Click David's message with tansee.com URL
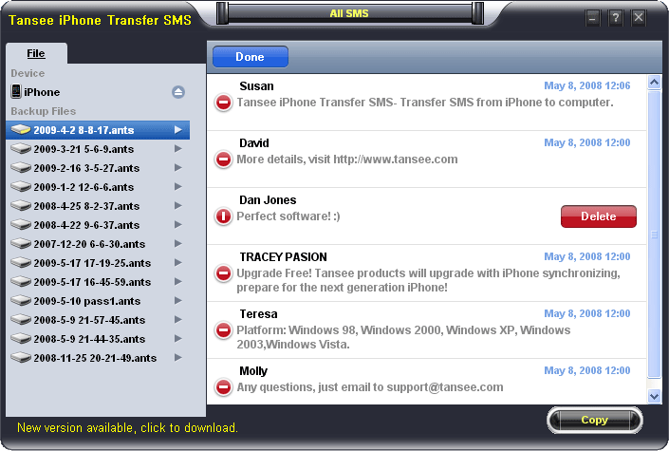This screenshot has width=669, height=451. [347, 160]
